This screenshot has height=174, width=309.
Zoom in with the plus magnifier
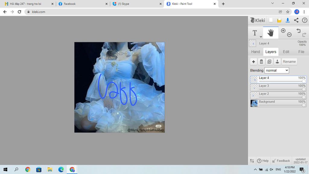click(283, 31)
